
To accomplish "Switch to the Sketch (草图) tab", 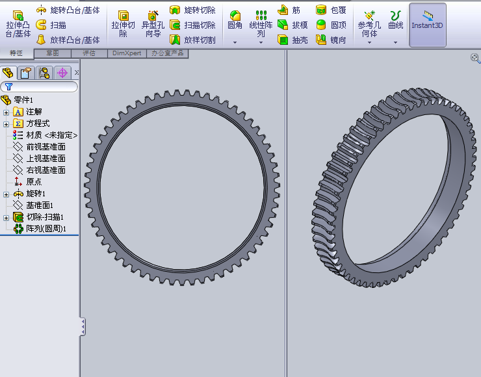I will 53,53.
